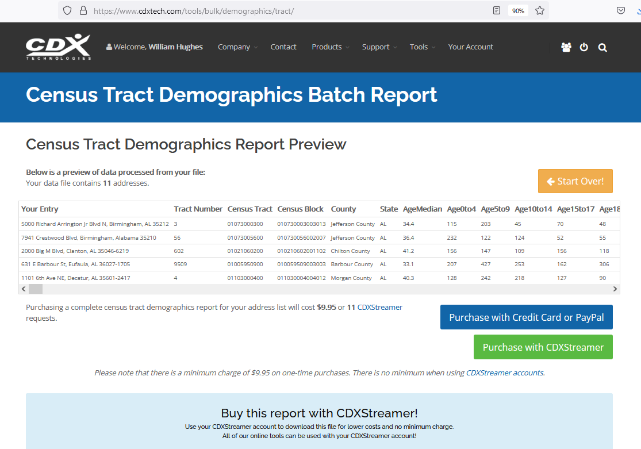Click the Start Over! button
Viewport: 641px width, 449px height.
(575, 181)
